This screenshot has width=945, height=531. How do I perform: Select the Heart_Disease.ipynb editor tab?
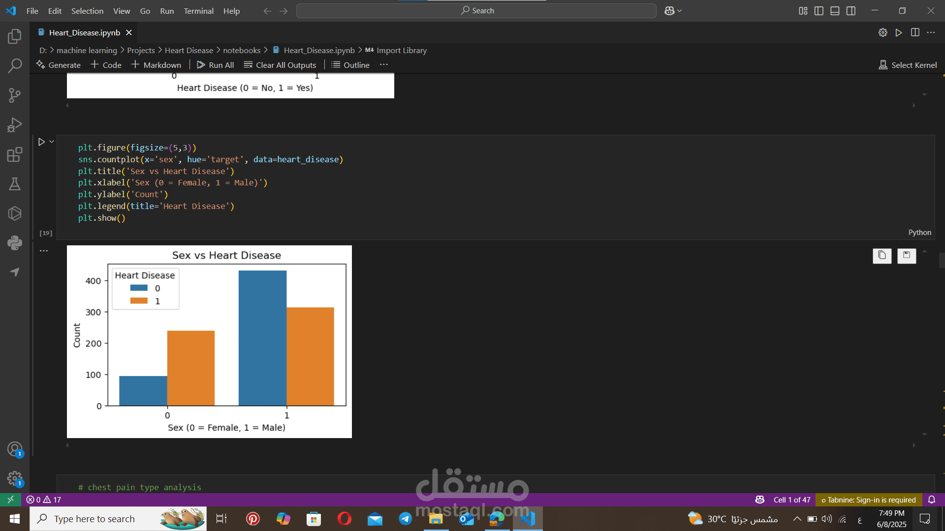pos(85,32)
